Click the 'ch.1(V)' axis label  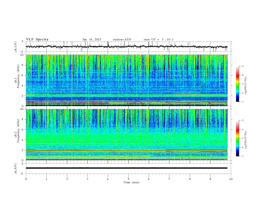point(16,47)
